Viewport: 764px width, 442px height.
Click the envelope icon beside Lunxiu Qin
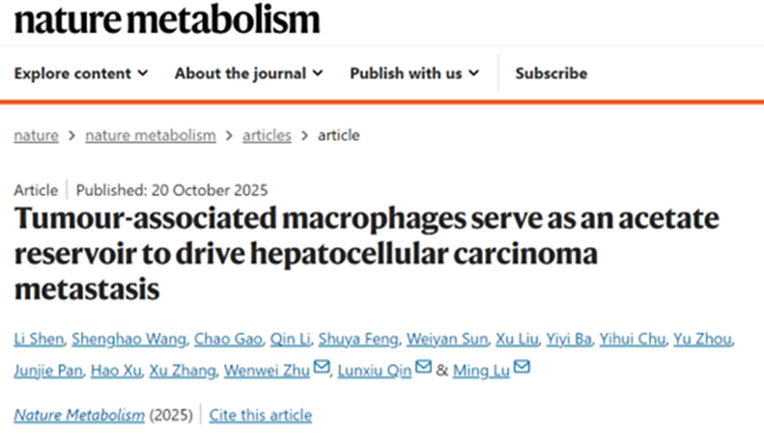423,366
